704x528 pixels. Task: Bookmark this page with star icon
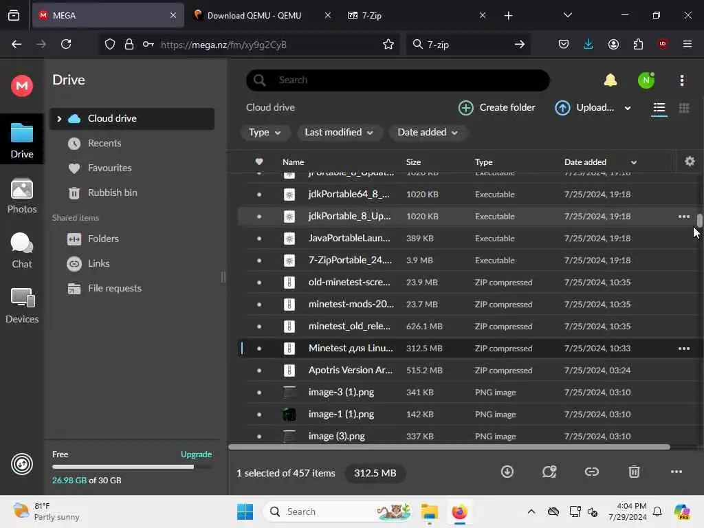[x=388, y=44]
